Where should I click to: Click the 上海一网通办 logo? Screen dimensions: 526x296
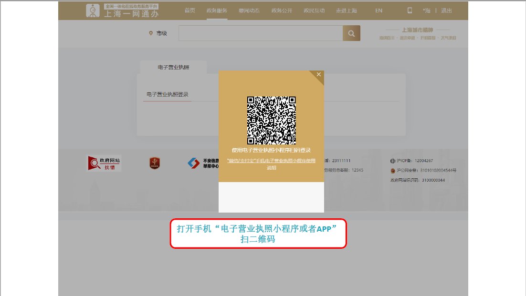click(122, 10)
